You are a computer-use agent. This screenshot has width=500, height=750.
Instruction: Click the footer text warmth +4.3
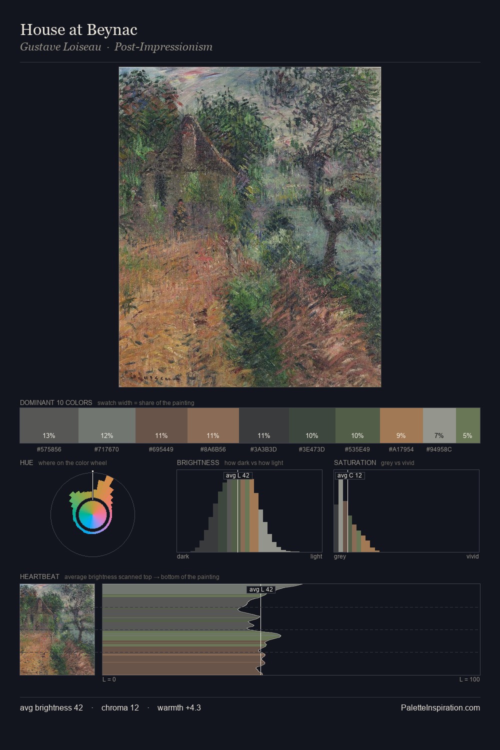(179, 707)
